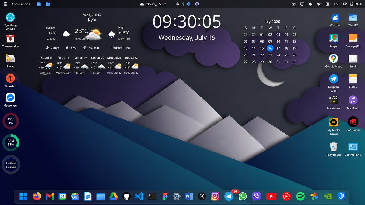Open the Notes desktop icon

click(353, 81)
